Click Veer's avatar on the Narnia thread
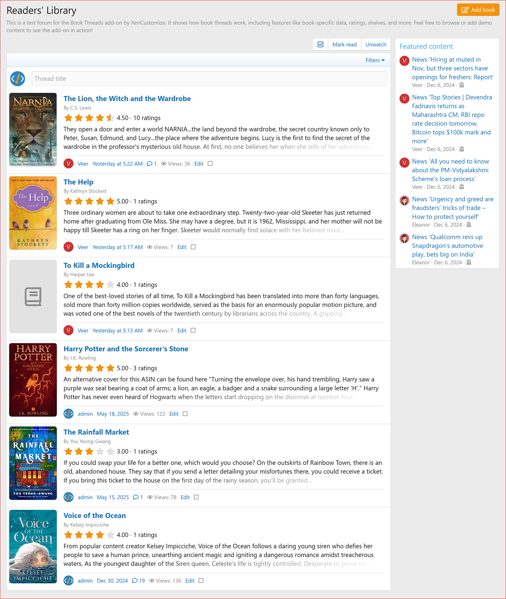 [x=68, y=164]
